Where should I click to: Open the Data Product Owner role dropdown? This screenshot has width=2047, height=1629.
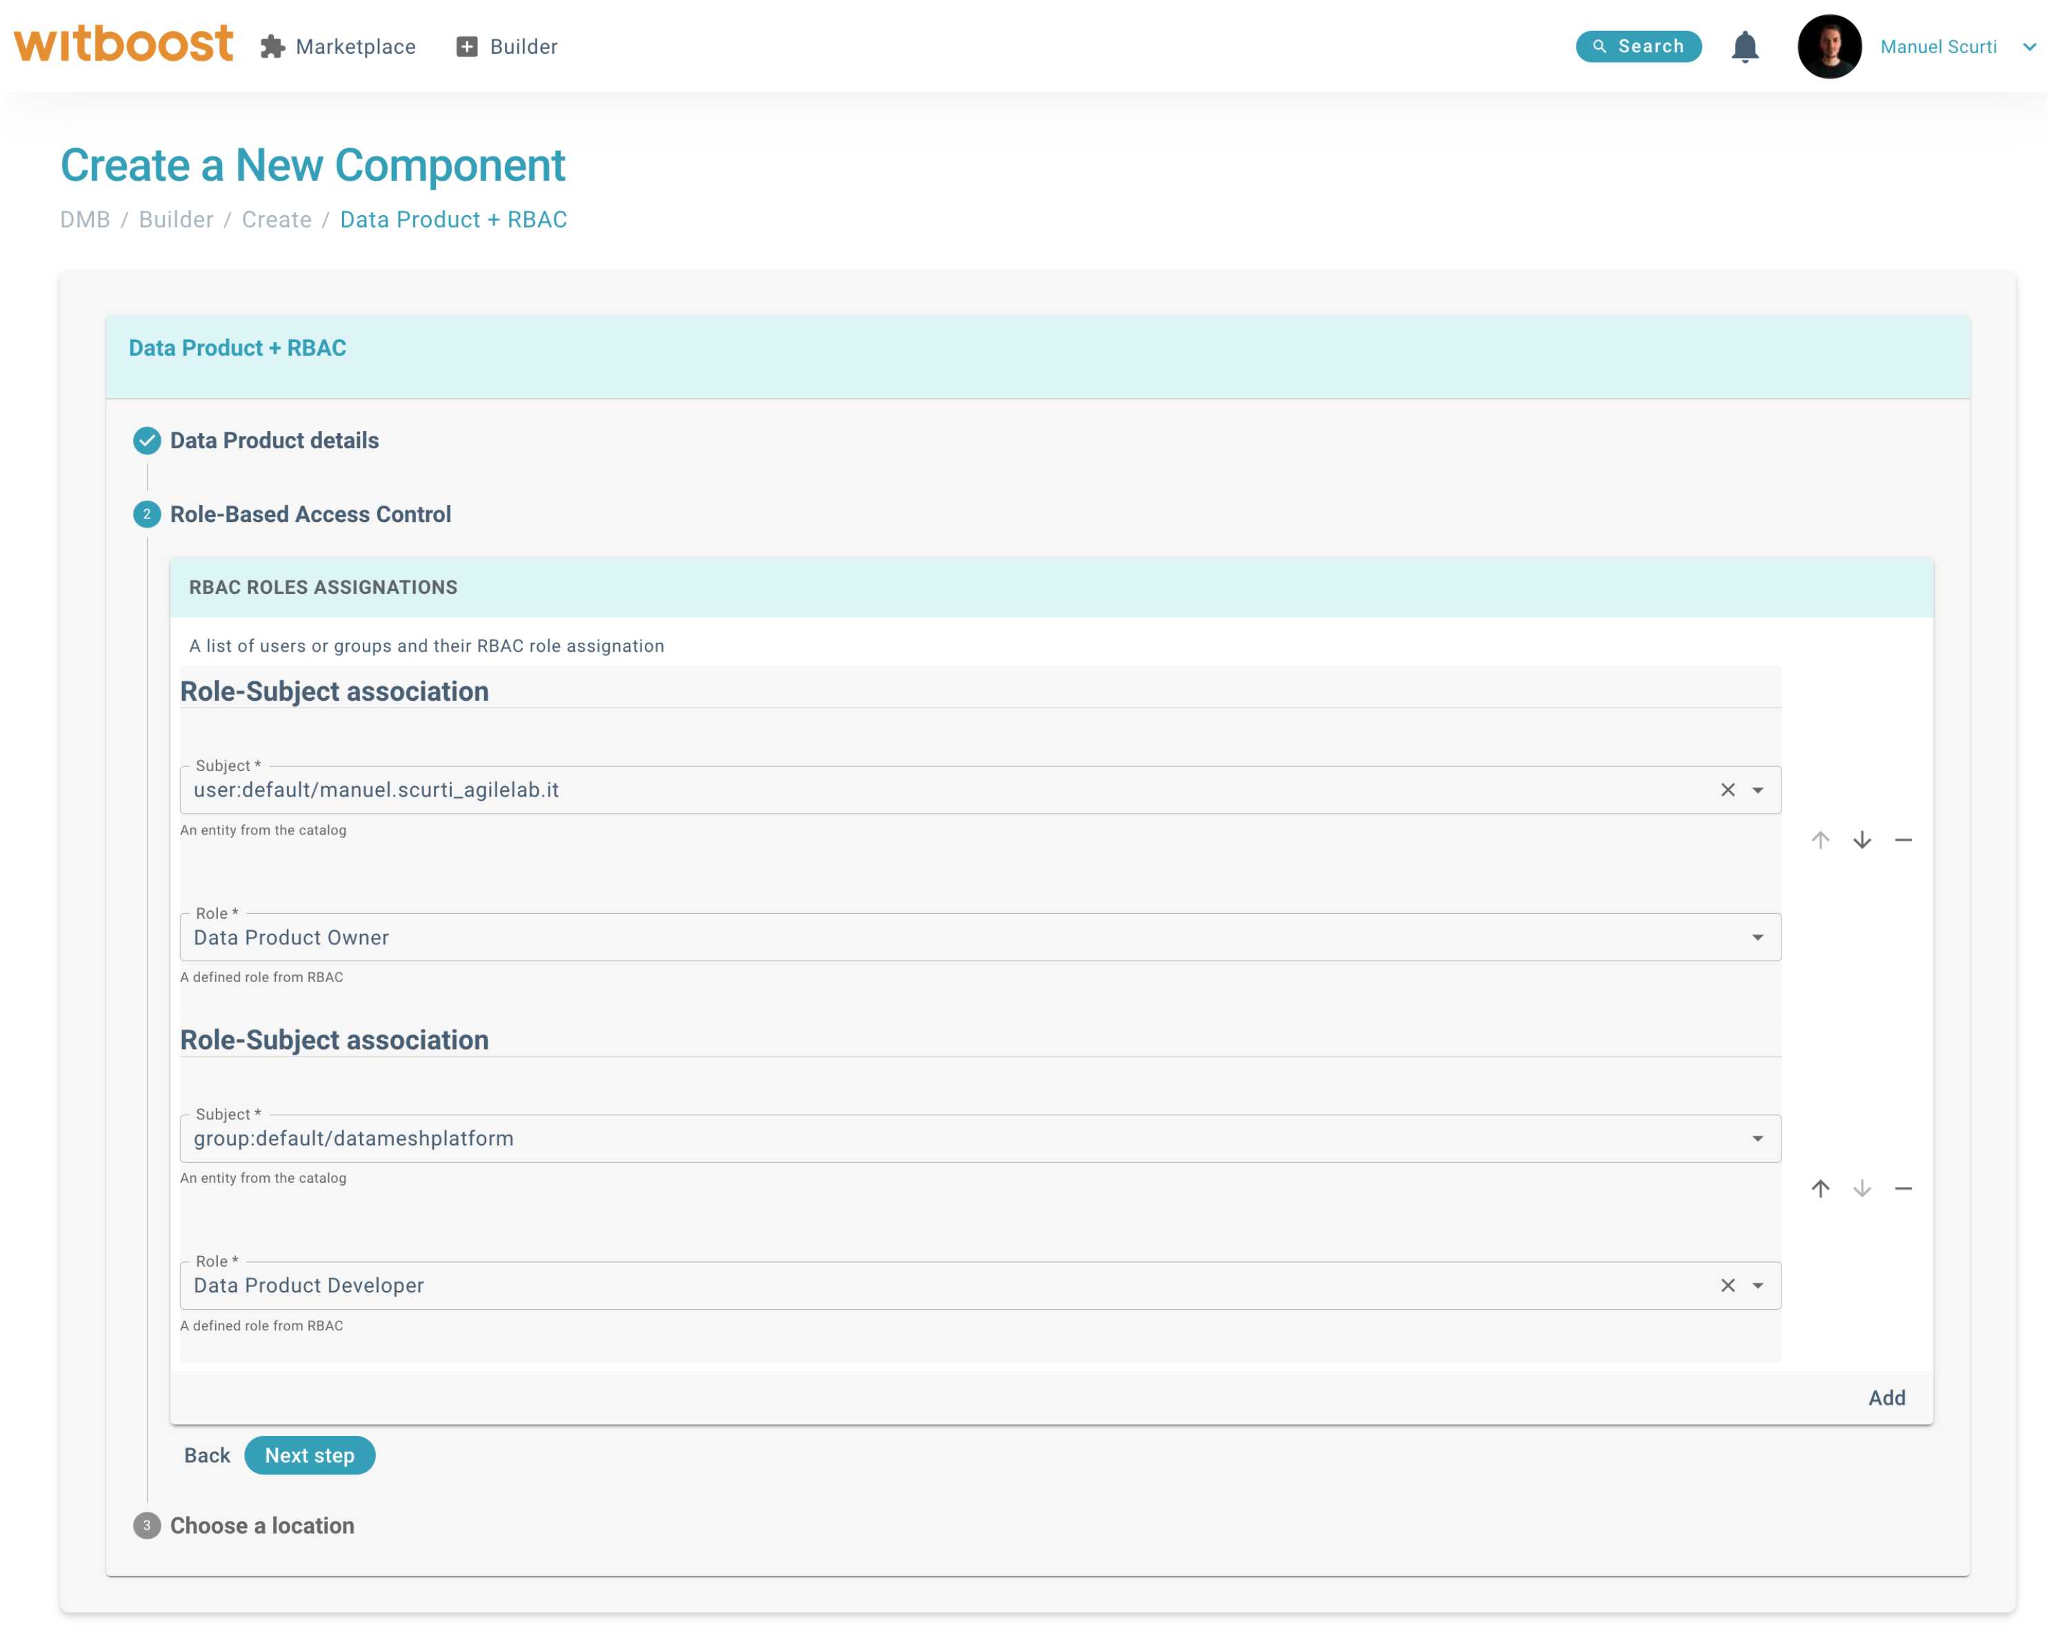tap(1757, 937)
